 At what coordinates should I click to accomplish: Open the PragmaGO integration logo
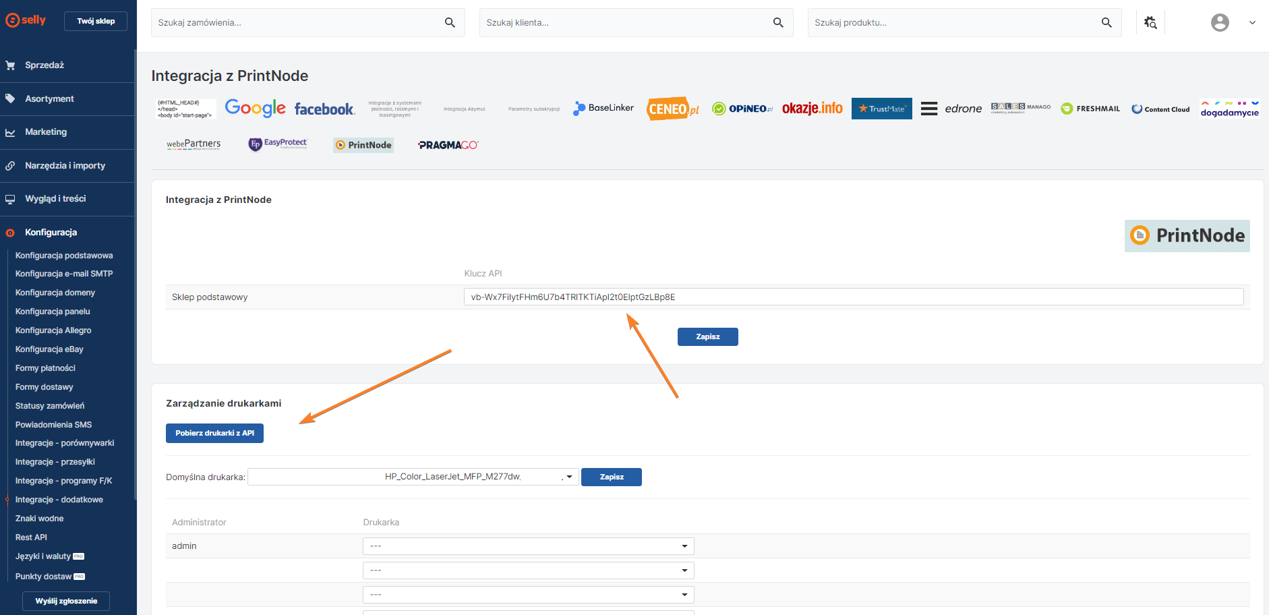point(448,145)
